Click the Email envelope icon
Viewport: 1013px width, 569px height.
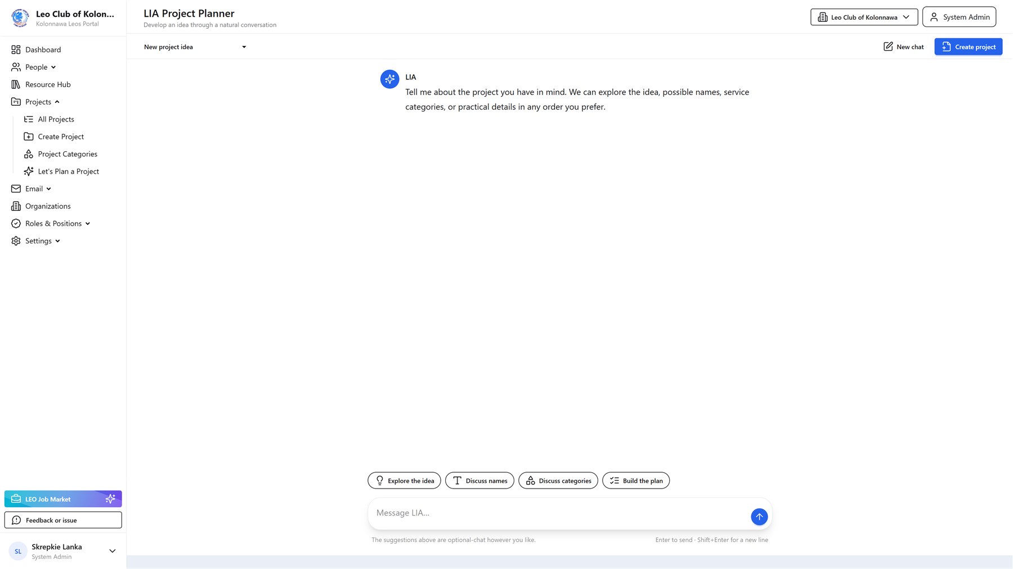click(x=16, y=189)
